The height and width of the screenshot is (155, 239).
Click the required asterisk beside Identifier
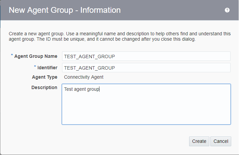35,67
